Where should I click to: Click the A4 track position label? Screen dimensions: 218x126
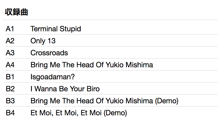coord(10,65)
